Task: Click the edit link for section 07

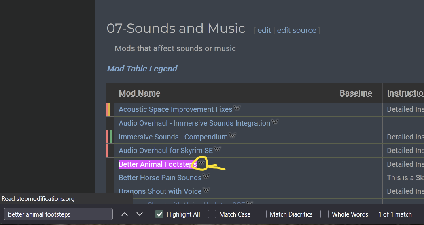Action: coord(264,30)
